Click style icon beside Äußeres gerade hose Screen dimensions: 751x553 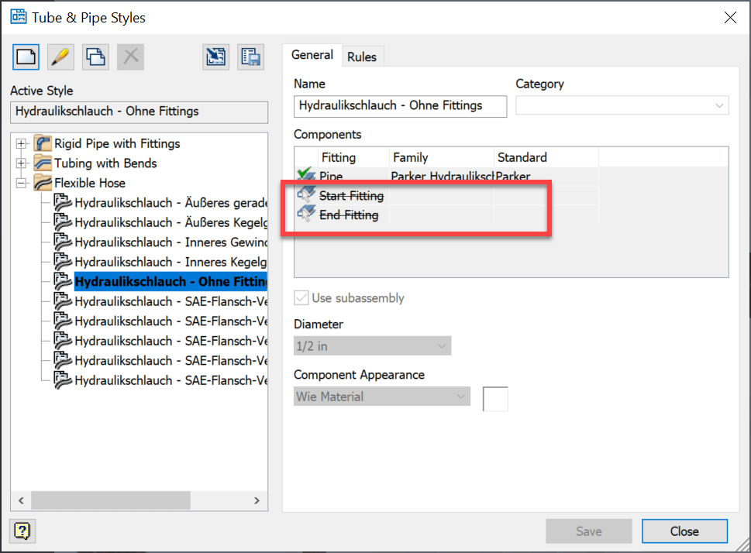point(63,202)
